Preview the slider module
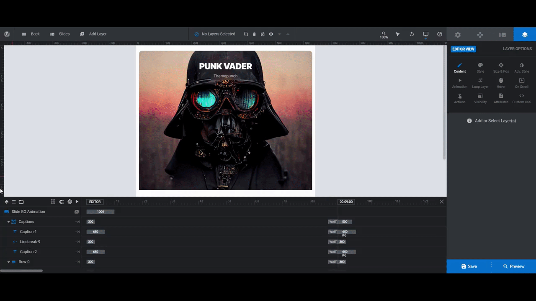 point(514,266)
